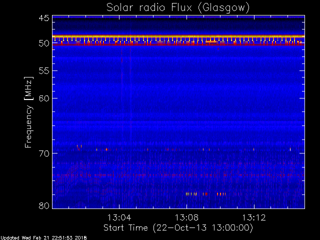
Task: Click the 70 MHz frequency axis label
Action: point(44,153)
